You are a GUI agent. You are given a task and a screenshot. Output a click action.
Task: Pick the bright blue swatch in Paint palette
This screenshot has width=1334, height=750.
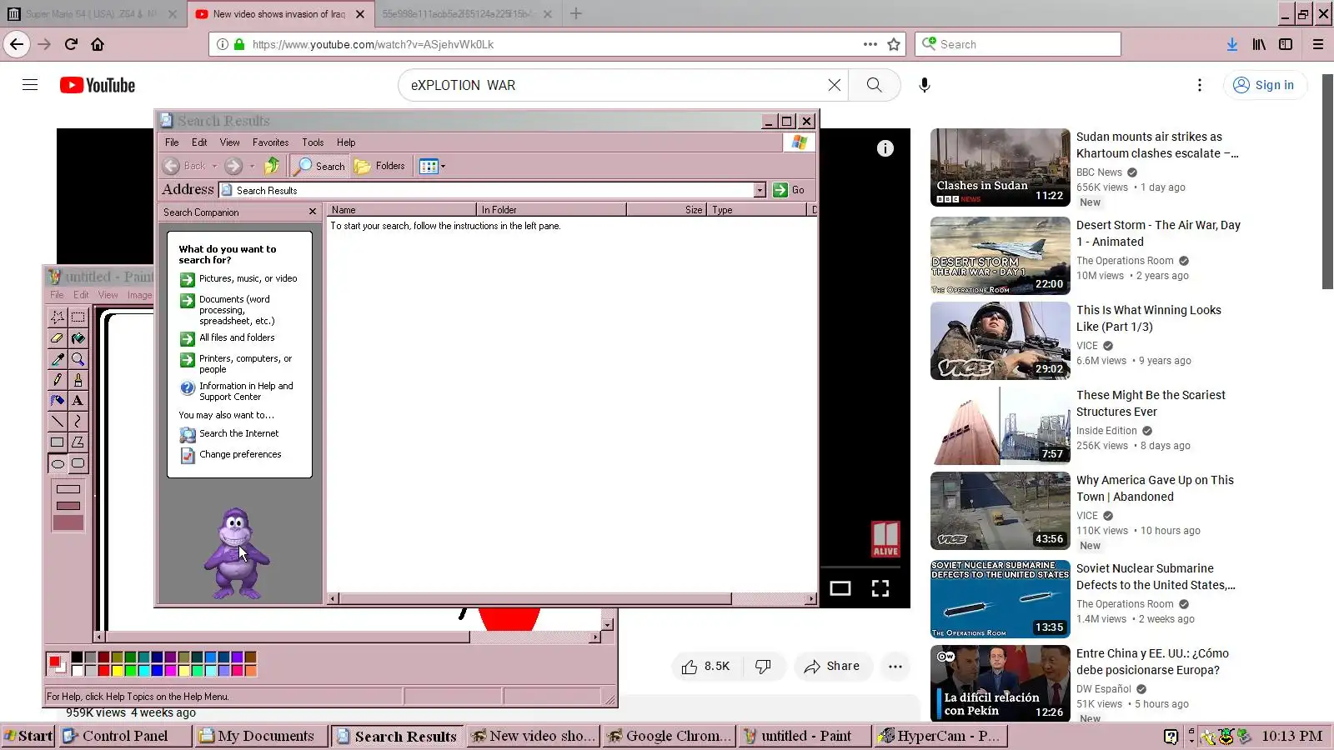(158, 671)
